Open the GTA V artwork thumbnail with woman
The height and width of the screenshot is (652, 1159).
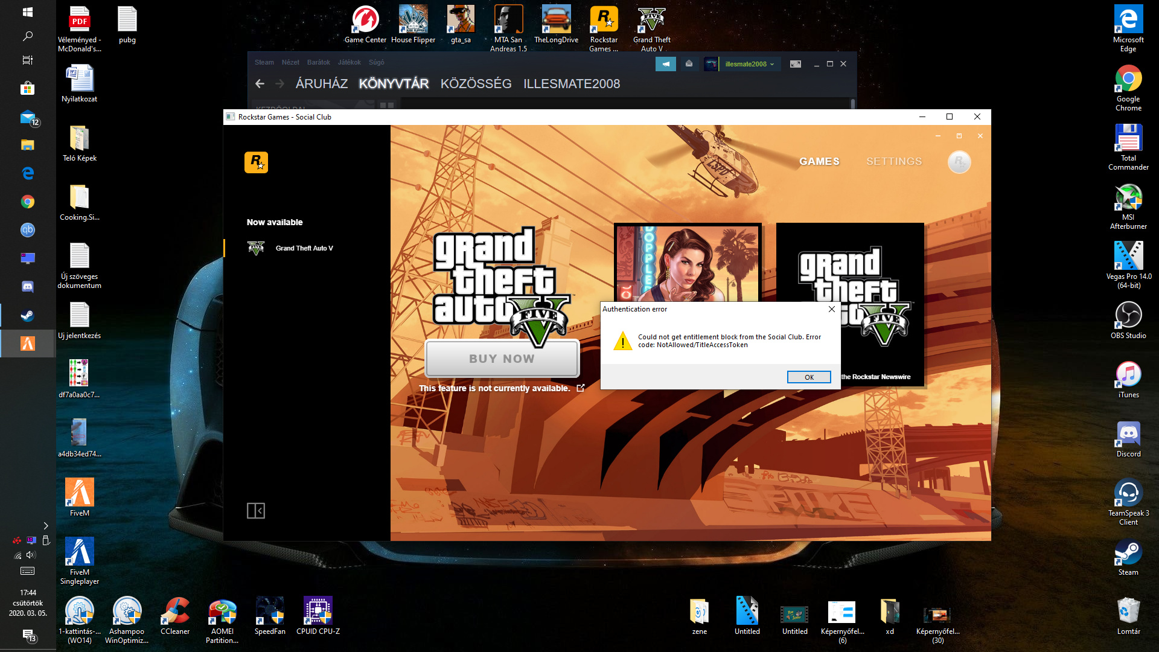point(688,263)
